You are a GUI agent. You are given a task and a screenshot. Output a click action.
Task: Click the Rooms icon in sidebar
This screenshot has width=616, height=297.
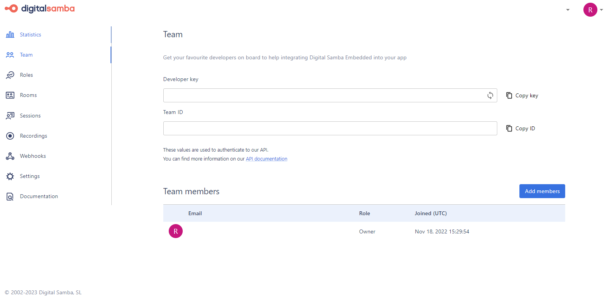[x=10, y=95]
